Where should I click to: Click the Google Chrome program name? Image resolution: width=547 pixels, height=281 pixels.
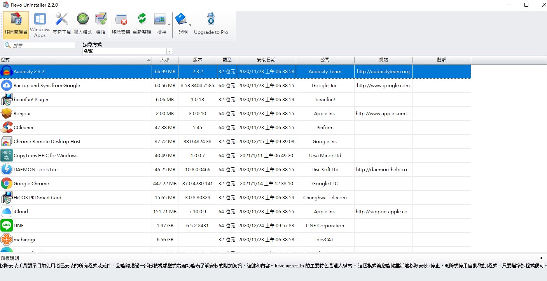click(31, 184)
